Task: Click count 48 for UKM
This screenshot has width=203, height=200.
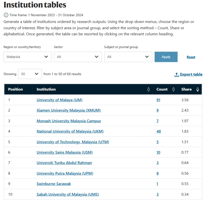Action: point(158,131)
